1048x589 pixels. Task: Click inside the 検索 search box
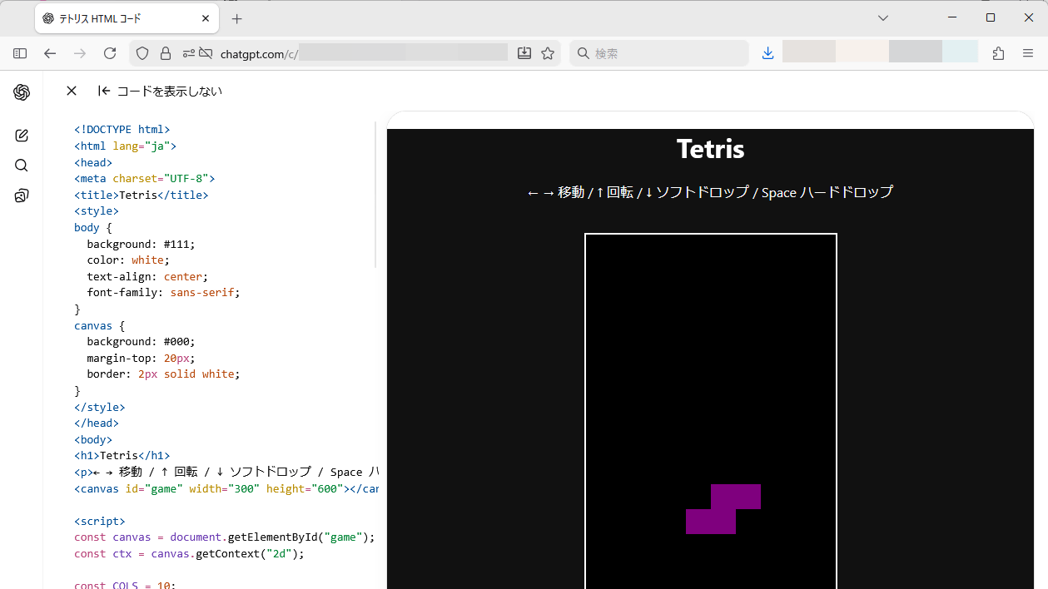point(666,53)
